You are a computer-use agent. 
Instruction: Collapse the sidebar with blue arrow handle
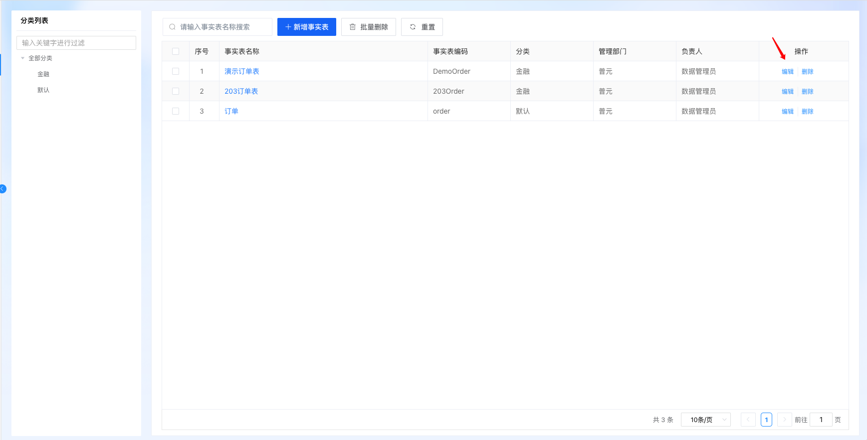tap(2, 189)
